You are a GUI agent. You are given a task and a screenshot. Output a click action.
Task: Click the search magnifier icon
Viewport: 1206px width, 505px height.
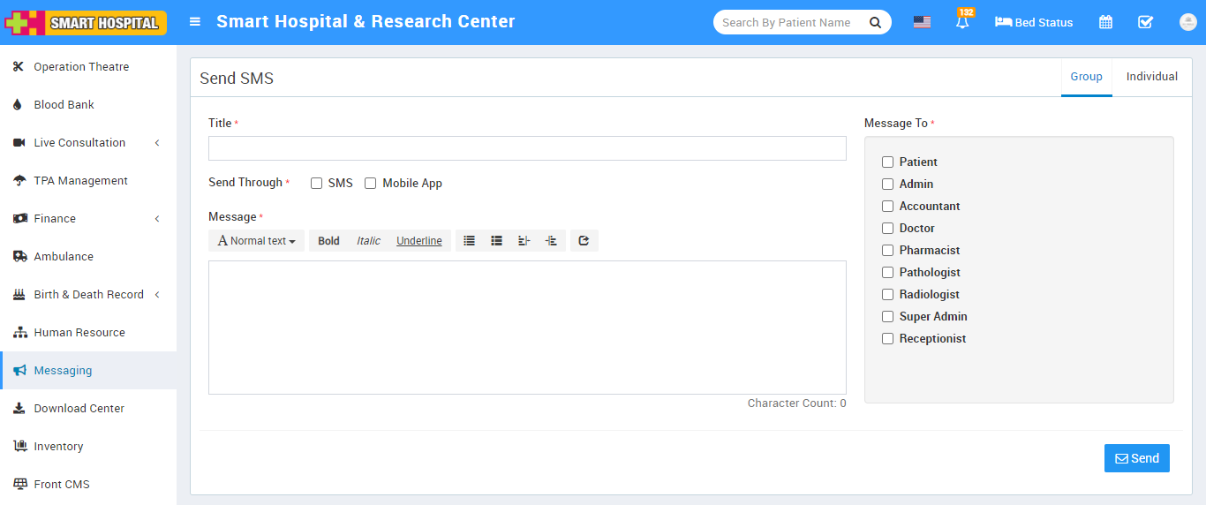click(875, 23)
